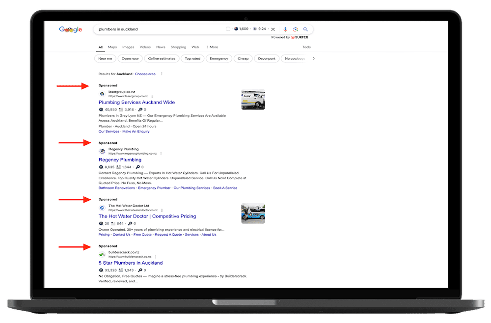Open '5 Star Plumbers in Auckland' result
Image resolution: width=491 pixels, height=323 pixels.
coord(131,263)
